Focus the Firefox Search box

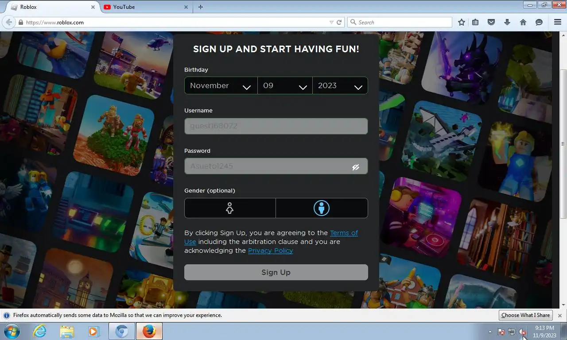(x=400, y=22)
